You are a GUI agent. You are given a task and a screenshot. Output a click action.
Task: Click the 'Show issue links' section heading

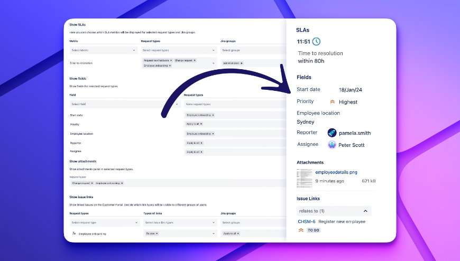(x=81, y=197)
